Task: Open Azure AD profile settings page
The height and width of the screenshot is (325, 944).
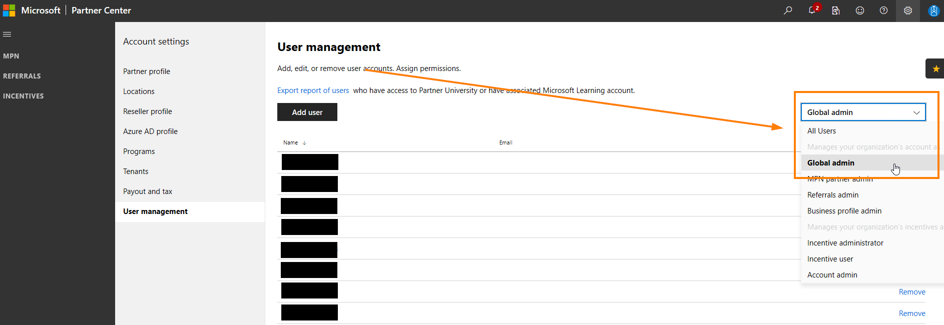Action: pos(150,131)
